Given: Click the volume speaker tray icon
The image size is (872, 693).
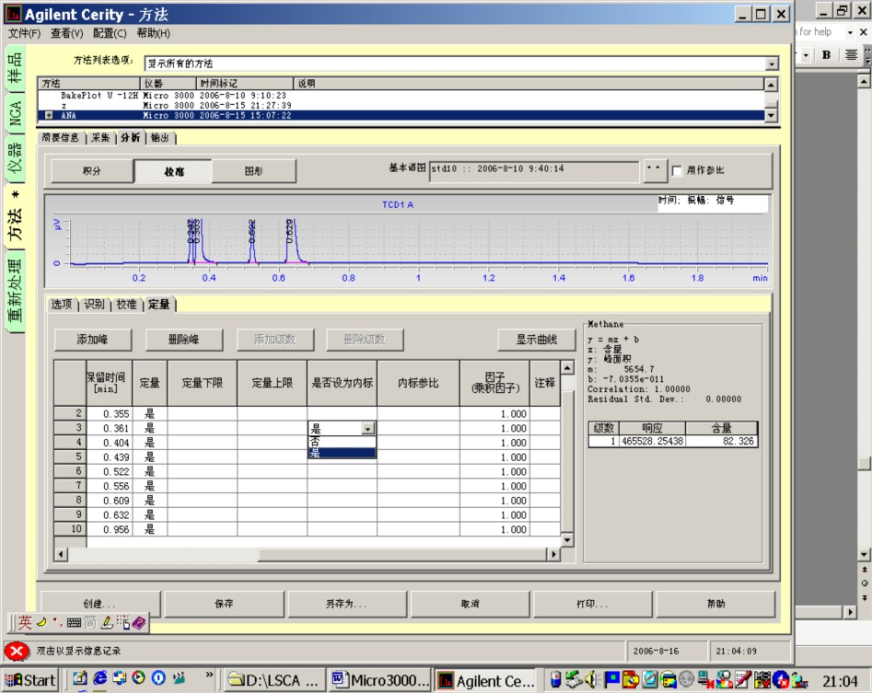Looking at the screenshot, I should click(x=592, y=679).
